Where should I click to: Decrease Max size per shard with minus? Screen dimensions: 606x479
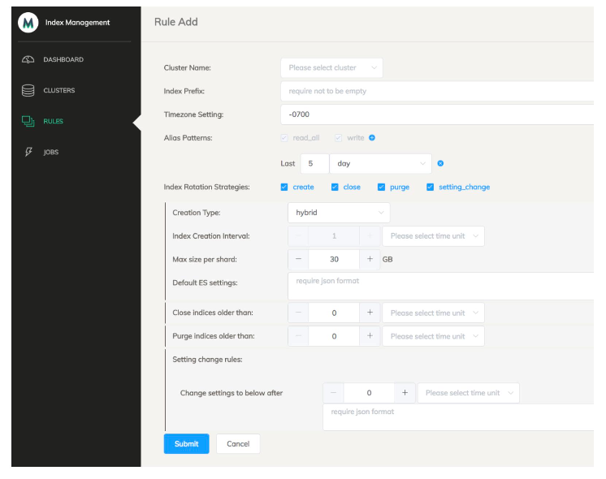[x=298, y=259]
